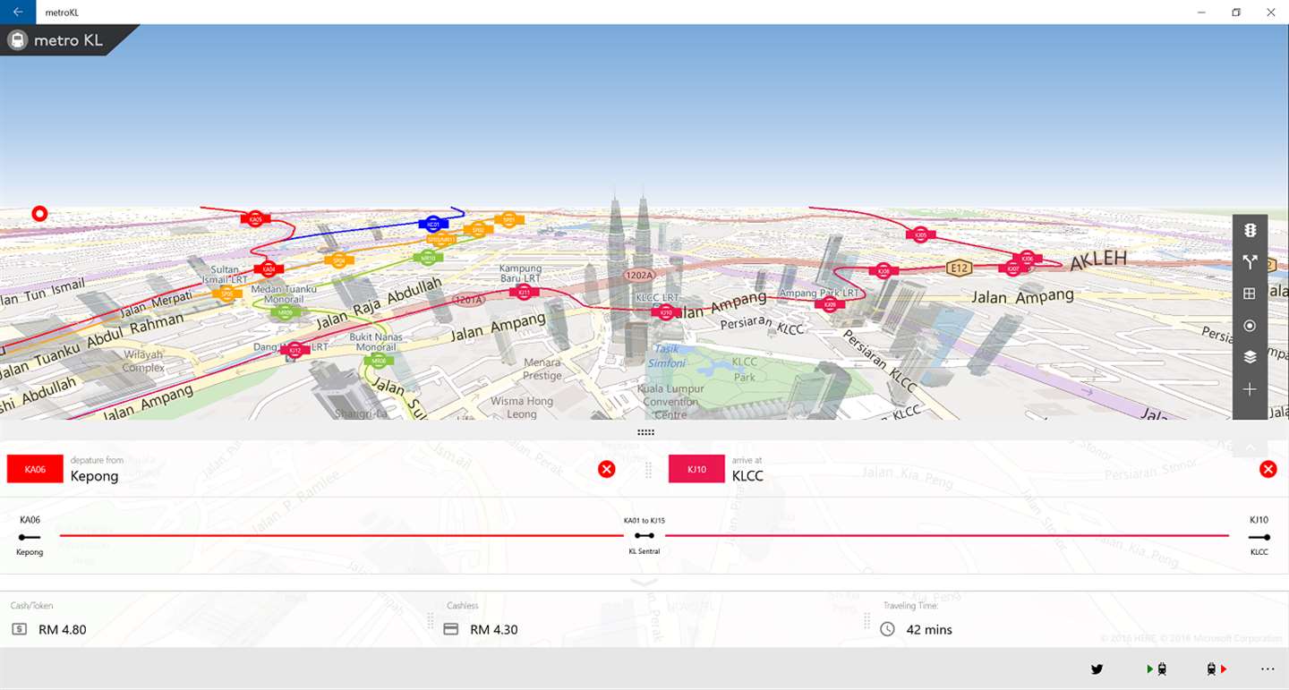
Task: Click the KL Sentral interchange node on route
Action: 644,536
